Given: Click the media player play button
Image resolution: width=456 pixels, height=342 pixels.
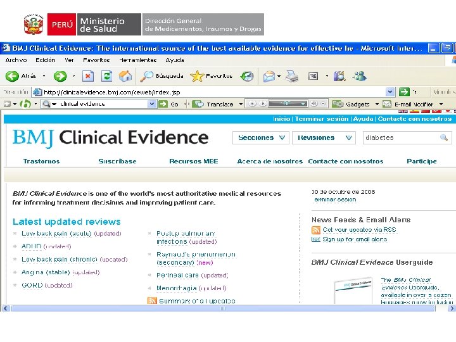Looking at the screenshot, I should [262, 103].
